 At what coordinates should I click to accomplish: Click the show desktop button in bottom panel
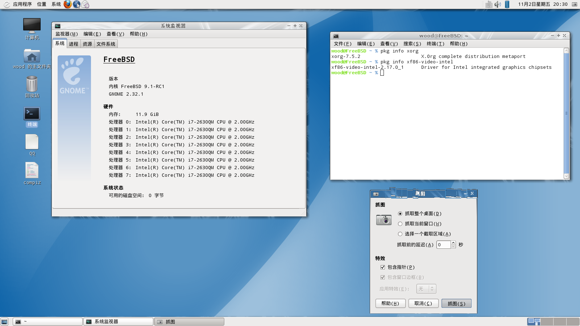4,322
